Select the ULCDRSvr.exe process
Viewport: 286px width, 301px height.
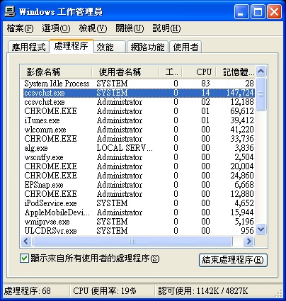click(139, 231)
